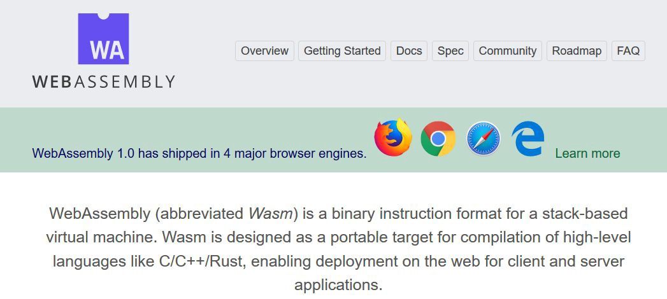Click 'C/C++/Rust' in the description
The height and width of the screenshot is (299, 667).
(x=212, y=261)
